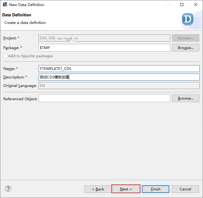Minimize the New Data Definition dialog
Viewport: 203px width, 198px height.
(168, 5)
